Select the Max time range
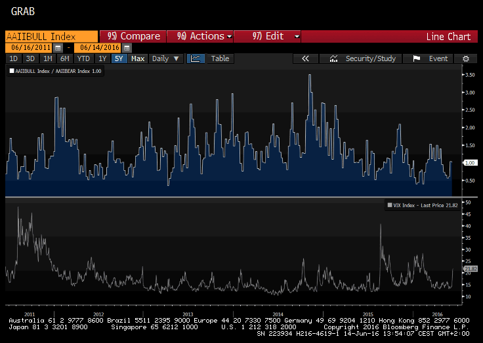The width and height of the screenshot is (483, 343). [137, 58]
